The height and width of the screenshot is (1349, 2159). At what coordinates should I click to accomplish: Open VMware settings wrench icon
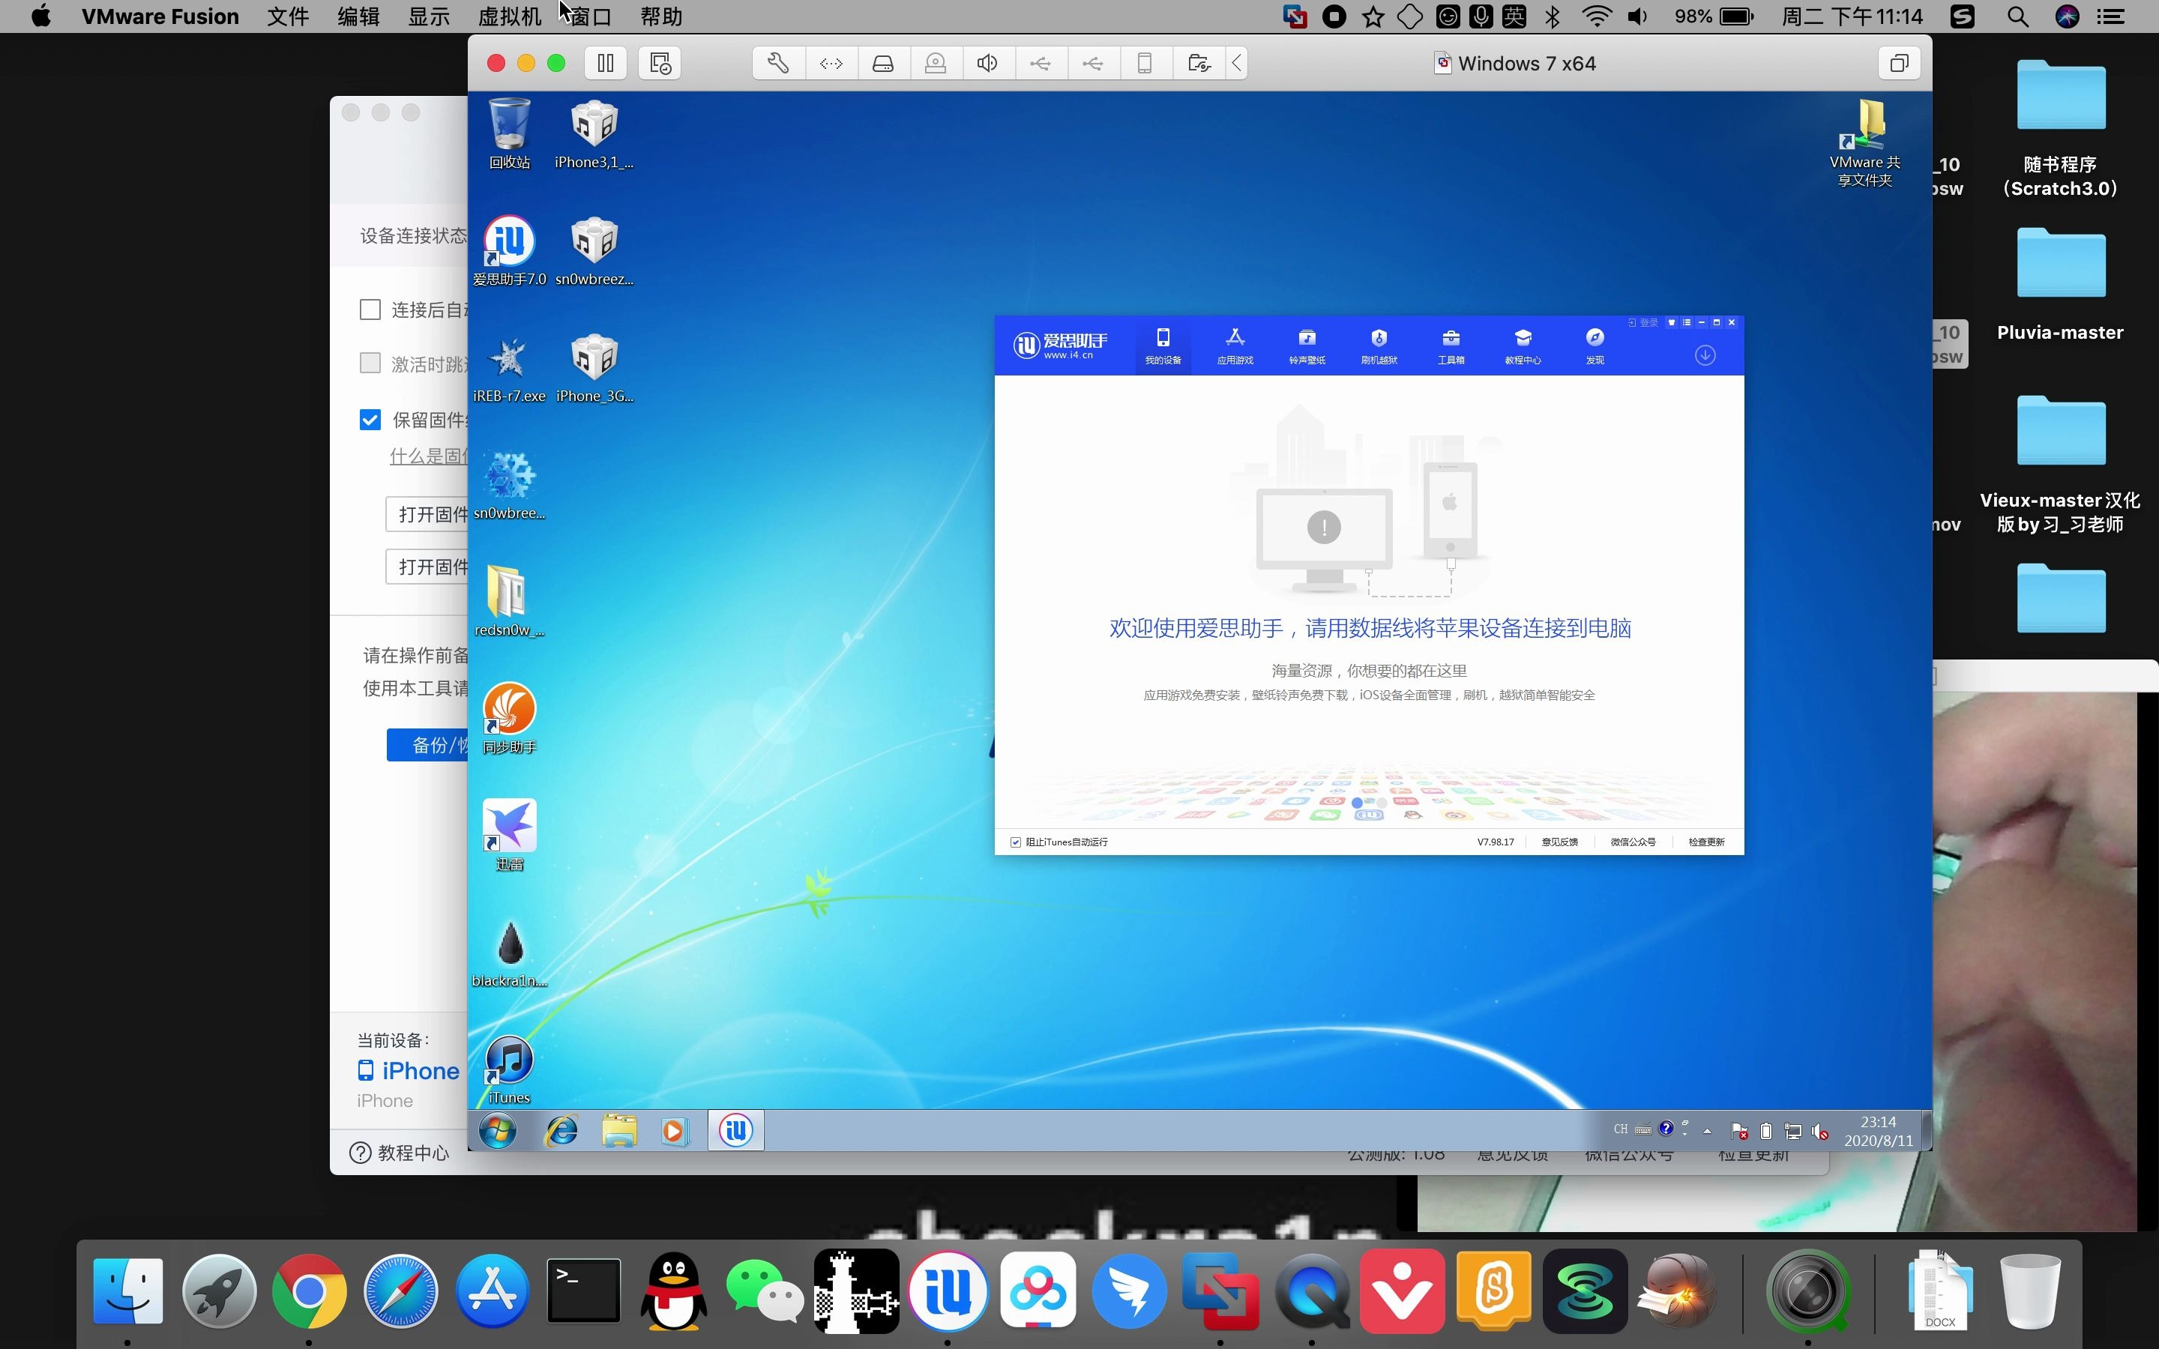[778, 64]
